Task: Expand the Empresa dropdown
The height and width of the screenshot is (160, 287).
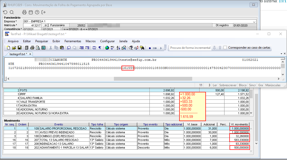Action: pyautogui.click(x=254, y=22)
